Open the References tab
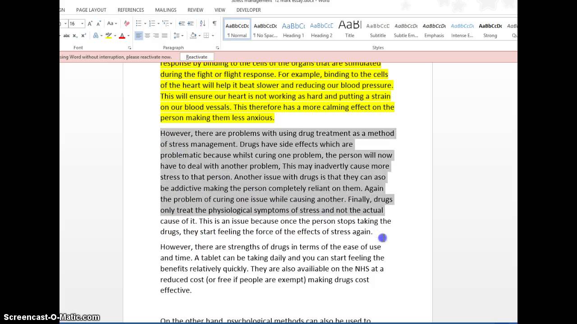Viewport: 577px width, 324px height. click(131, 10)
